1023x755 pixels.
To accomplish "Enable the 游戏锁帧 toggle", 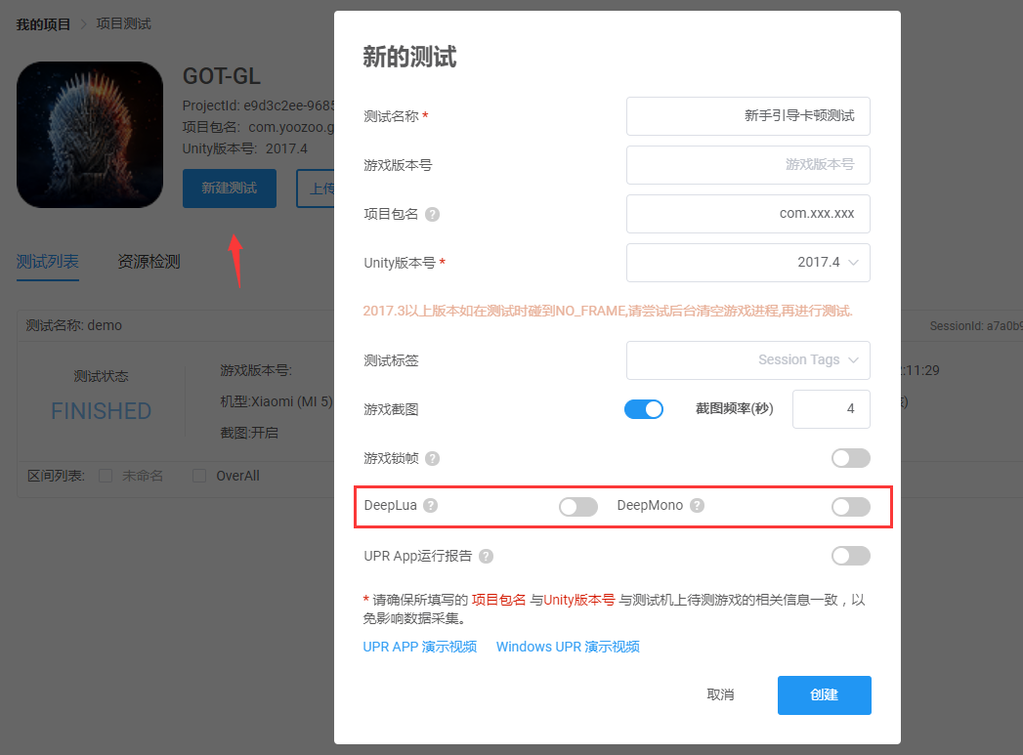I will coord(850,458).
